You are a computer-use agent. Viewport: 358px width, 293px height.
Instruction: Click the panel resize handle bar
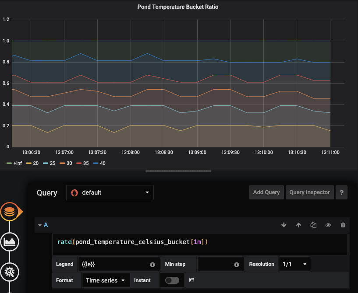click(x=178, y=171)
